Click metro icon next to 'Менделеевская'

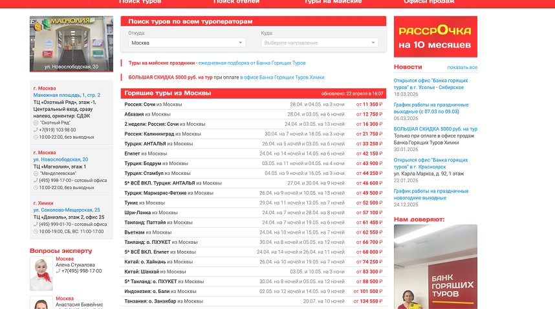pyautogui.click(x=36, y=174)
